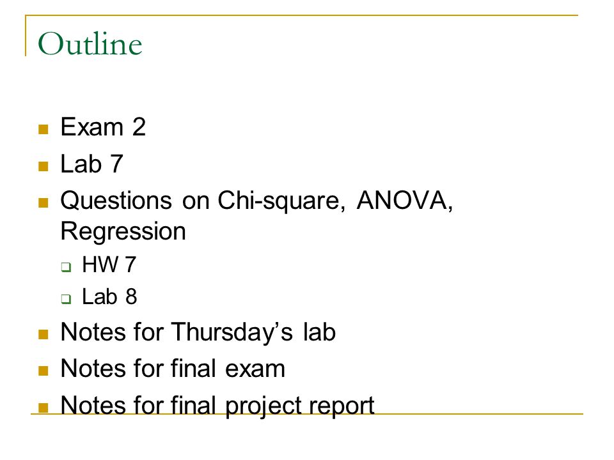Select Notes for final project report text
This screenshot has height=460, width=614.
pos(217,406)
